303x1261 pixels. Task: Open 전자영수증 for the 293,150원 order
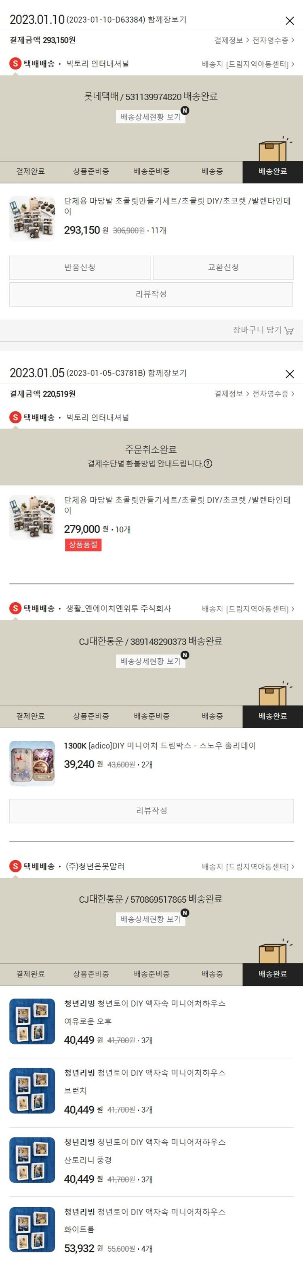coord(273,40)
